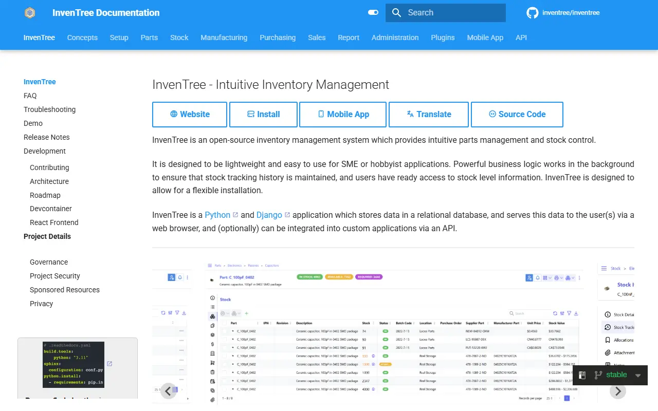Open Governance in the sidebar
The width and height of the screenshot is (658, 411).
pyautogui.click(x=49, y=262)
